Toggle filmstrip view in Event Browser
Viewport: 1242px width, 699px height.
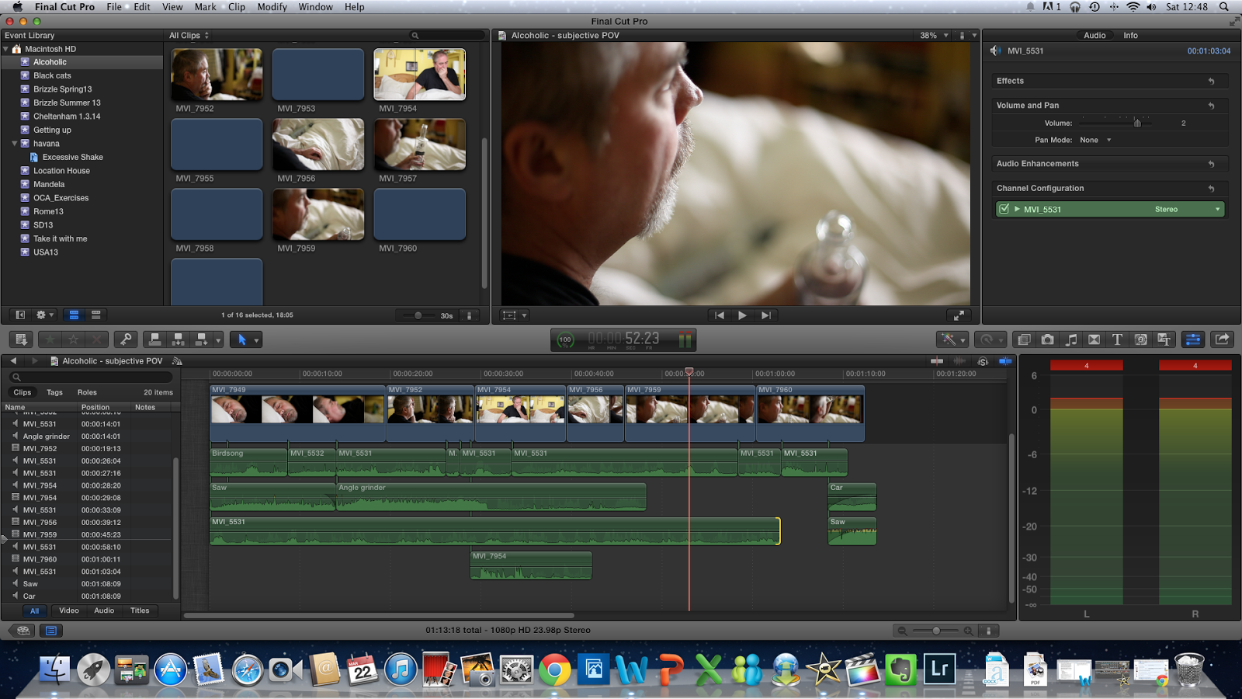point(74,315)
